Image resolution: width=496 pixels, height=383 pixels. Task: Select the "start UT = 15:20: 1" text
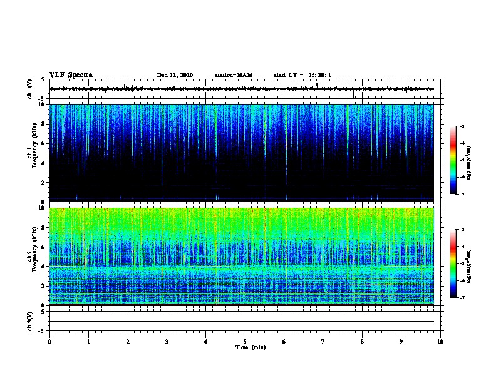[x=302, y=75]
